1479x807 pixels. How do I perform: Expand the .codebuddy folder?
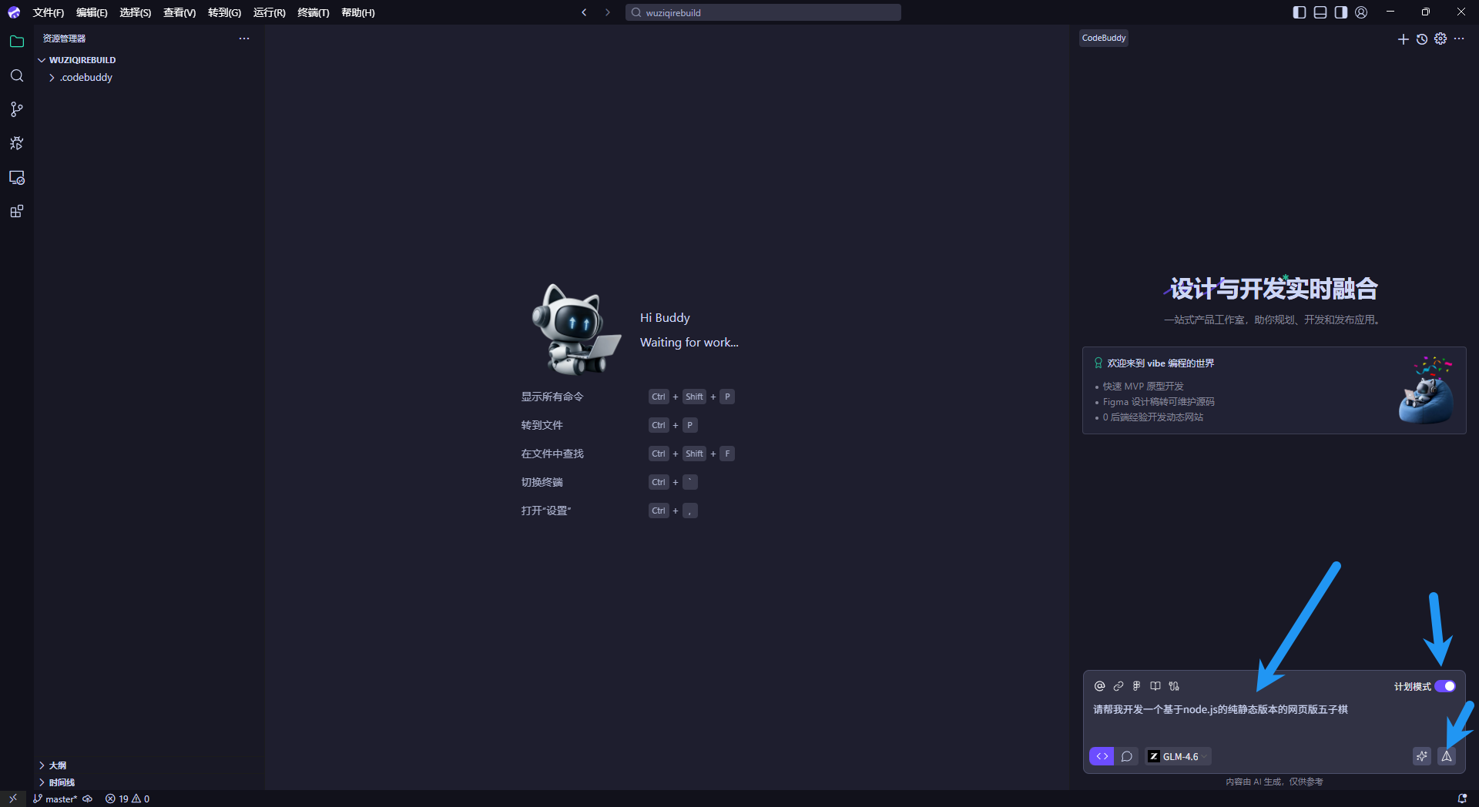(x=86, y=78)
